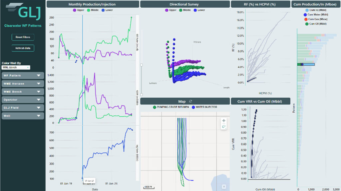Image resolution: width=341 pixels, height=191 pixels.
Task: Open the WF Pattern filter dropdown
Action: tap(23, 75)
